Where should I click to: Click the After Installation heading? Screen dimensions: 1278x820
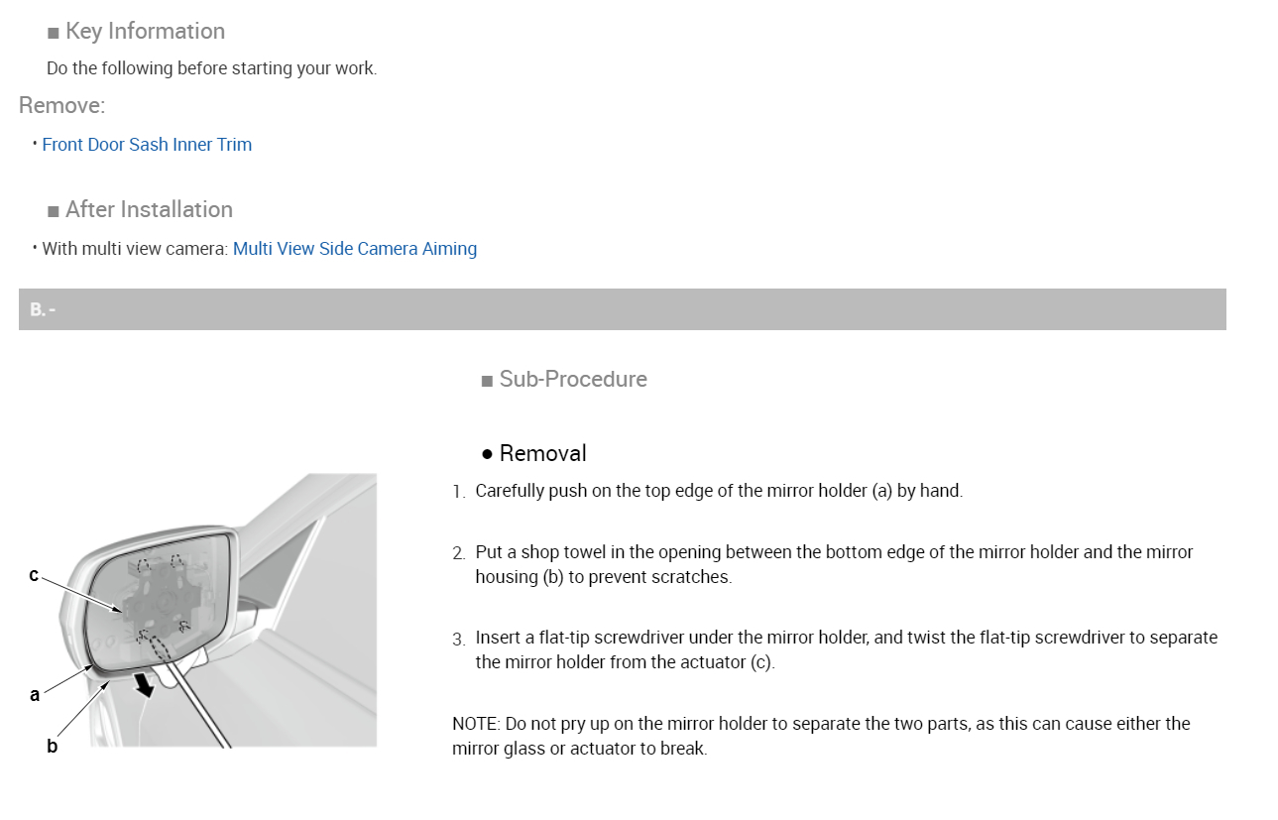pos(149,210)
